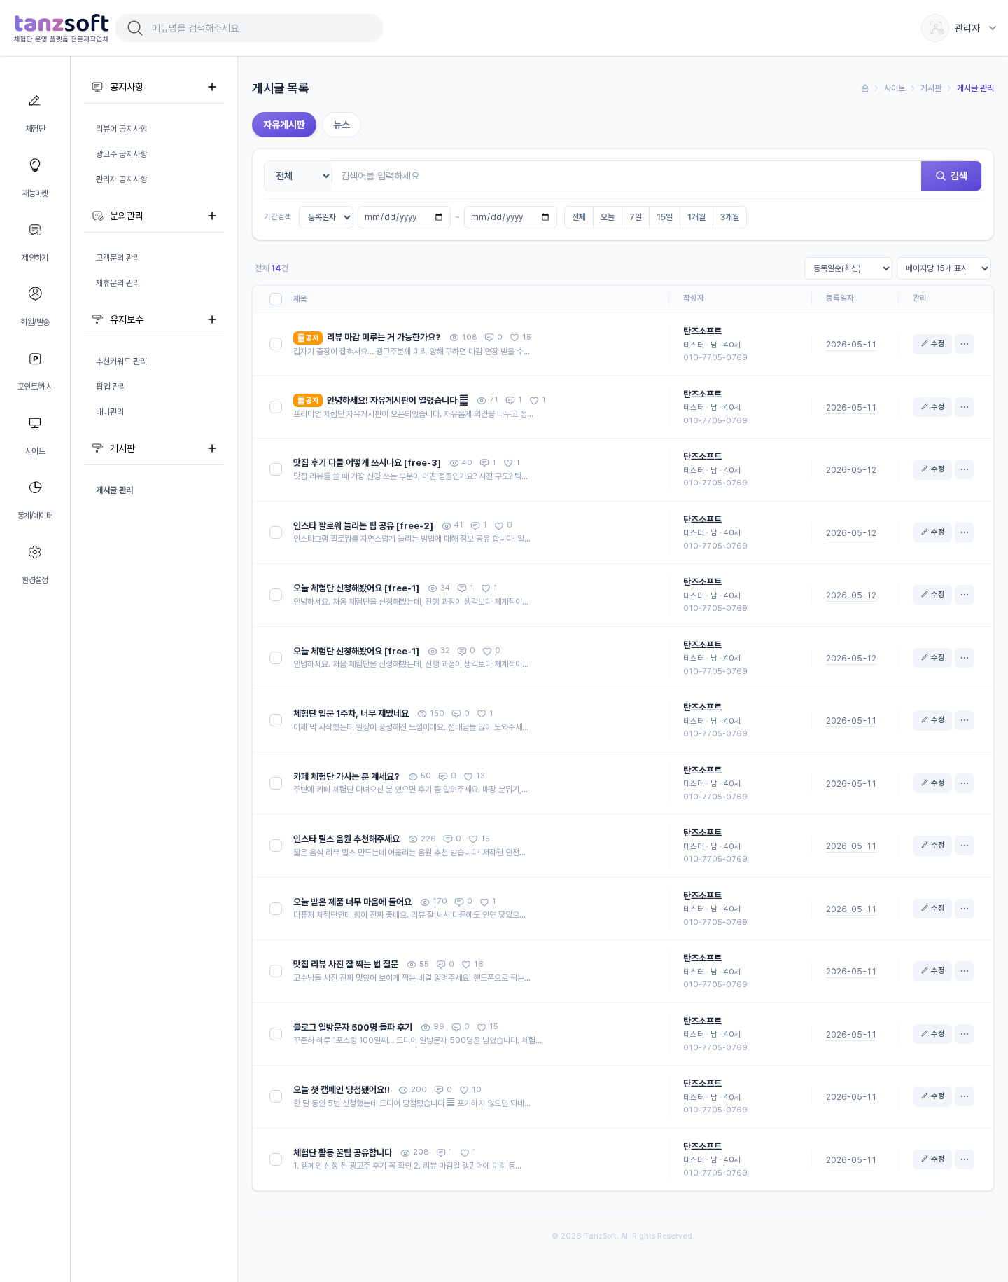Open the 사이트 monitor icon
Image resolution: width=1008 pixels, height=1282 pixels.
34,423
